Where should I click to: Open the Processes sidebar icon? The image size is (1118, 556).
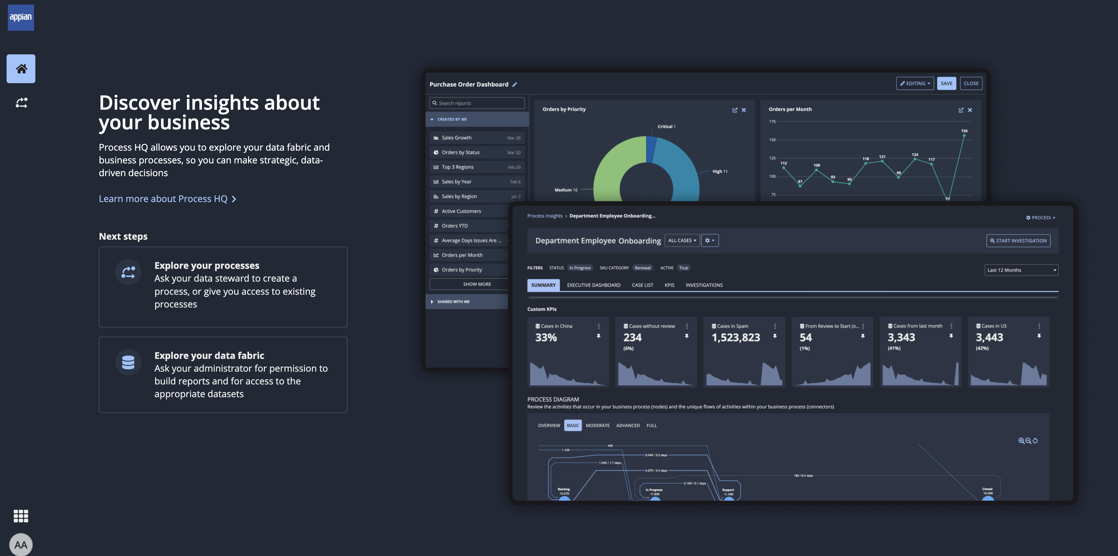pos(21,103)
